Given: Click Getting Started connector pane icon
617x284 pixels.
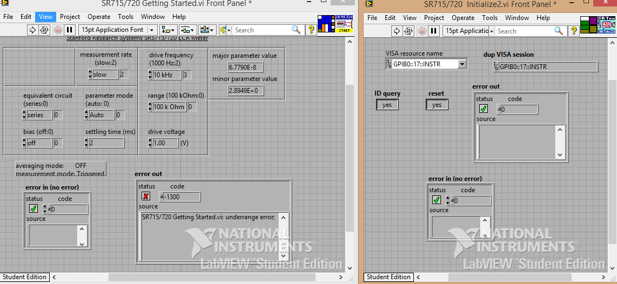Looking at the screenshot, I should click(x=325, y=24).
